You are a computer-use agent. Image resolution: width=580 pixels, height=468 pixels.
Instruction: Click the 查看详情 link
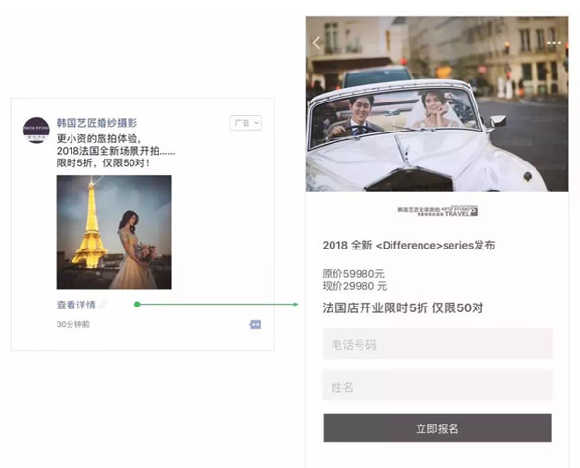point(75,305)
